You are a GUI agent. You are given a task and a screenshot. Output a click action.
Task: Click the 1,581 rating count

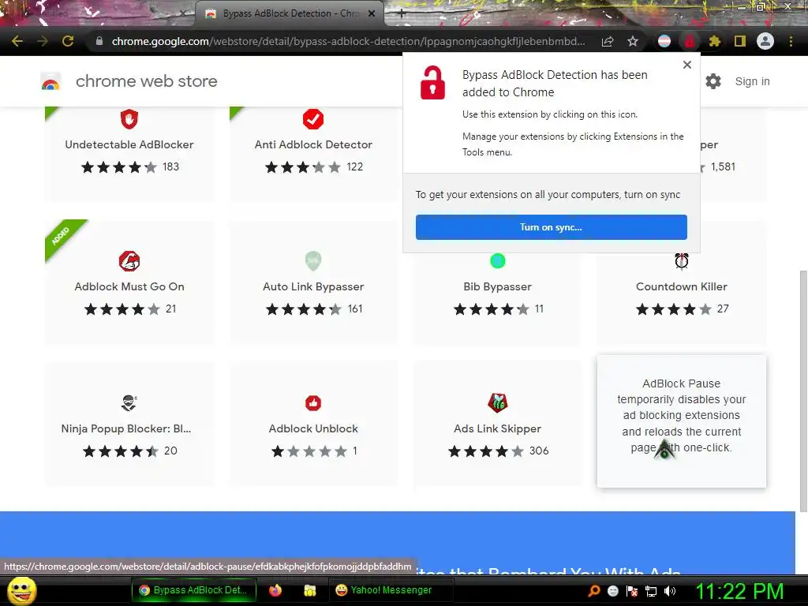(723, 167)
